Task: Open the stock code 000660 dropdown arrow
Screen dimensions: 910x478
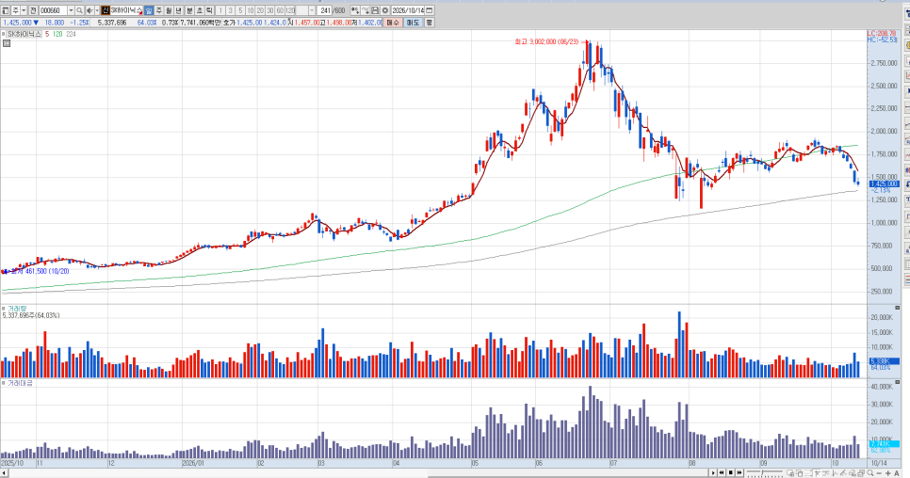Action: 72,10
